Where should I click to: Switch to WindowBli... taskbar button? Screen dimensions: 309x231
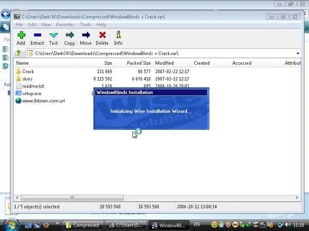click(169, 225)
